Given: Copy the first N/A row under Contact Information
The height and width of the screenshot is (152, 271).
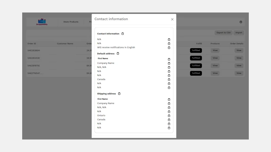Looking at the screenshot, I should coord(169,40).
